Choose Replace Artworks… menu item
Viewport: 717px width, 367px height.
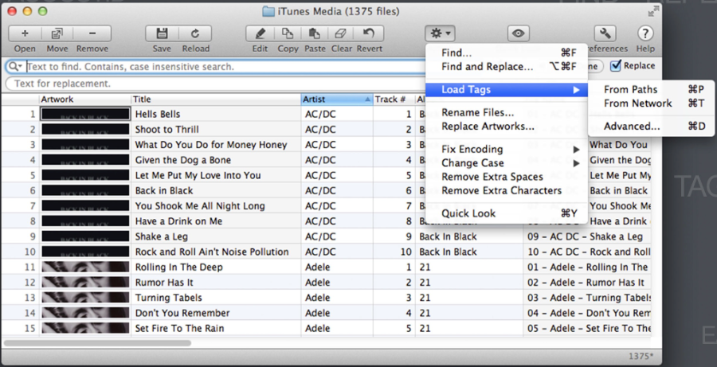click(506, 126)
